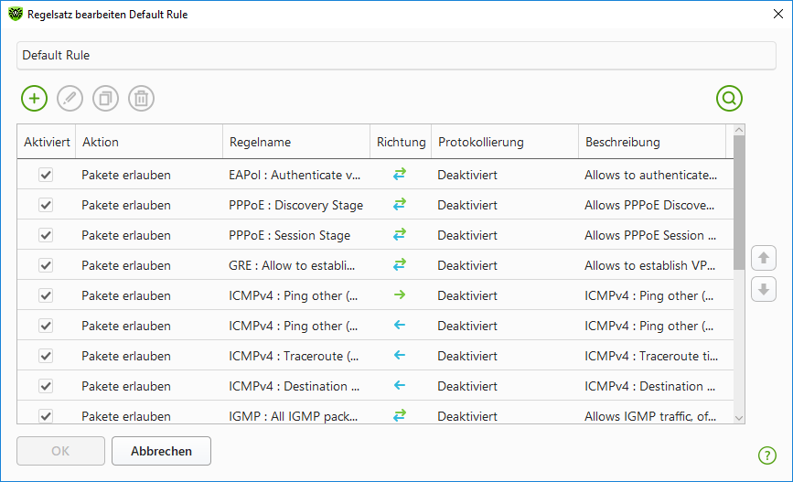Open help via green question mark icon

tap(766, 455)
